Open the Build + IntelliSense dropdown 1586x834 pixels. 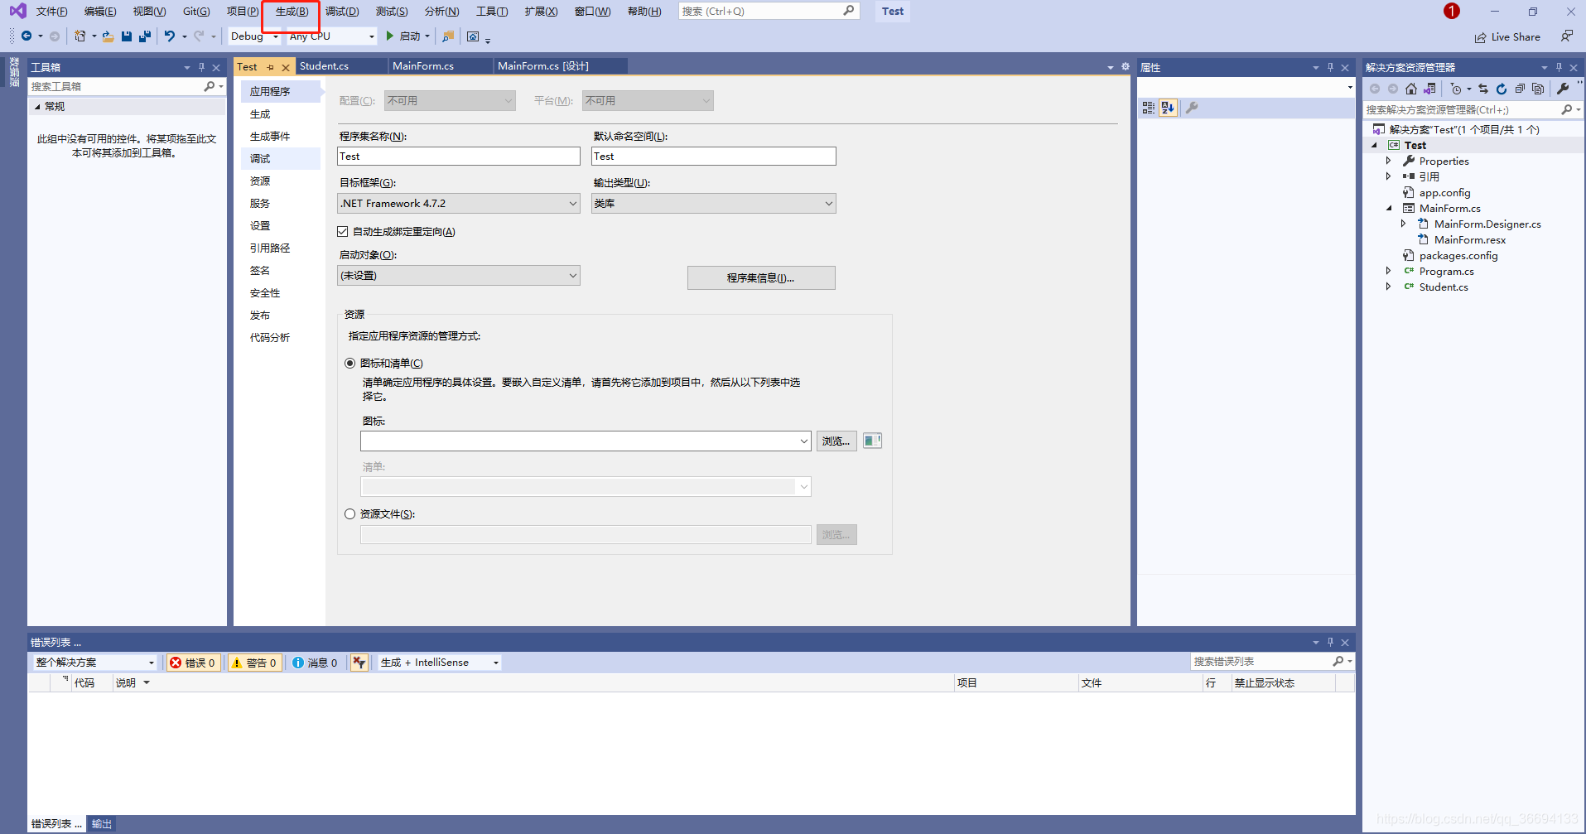pos(440,663)
